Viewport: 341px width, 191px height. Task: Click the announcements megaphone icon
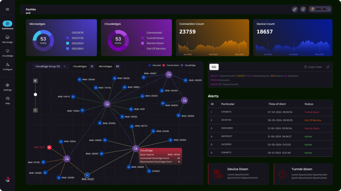click(295, 9)
